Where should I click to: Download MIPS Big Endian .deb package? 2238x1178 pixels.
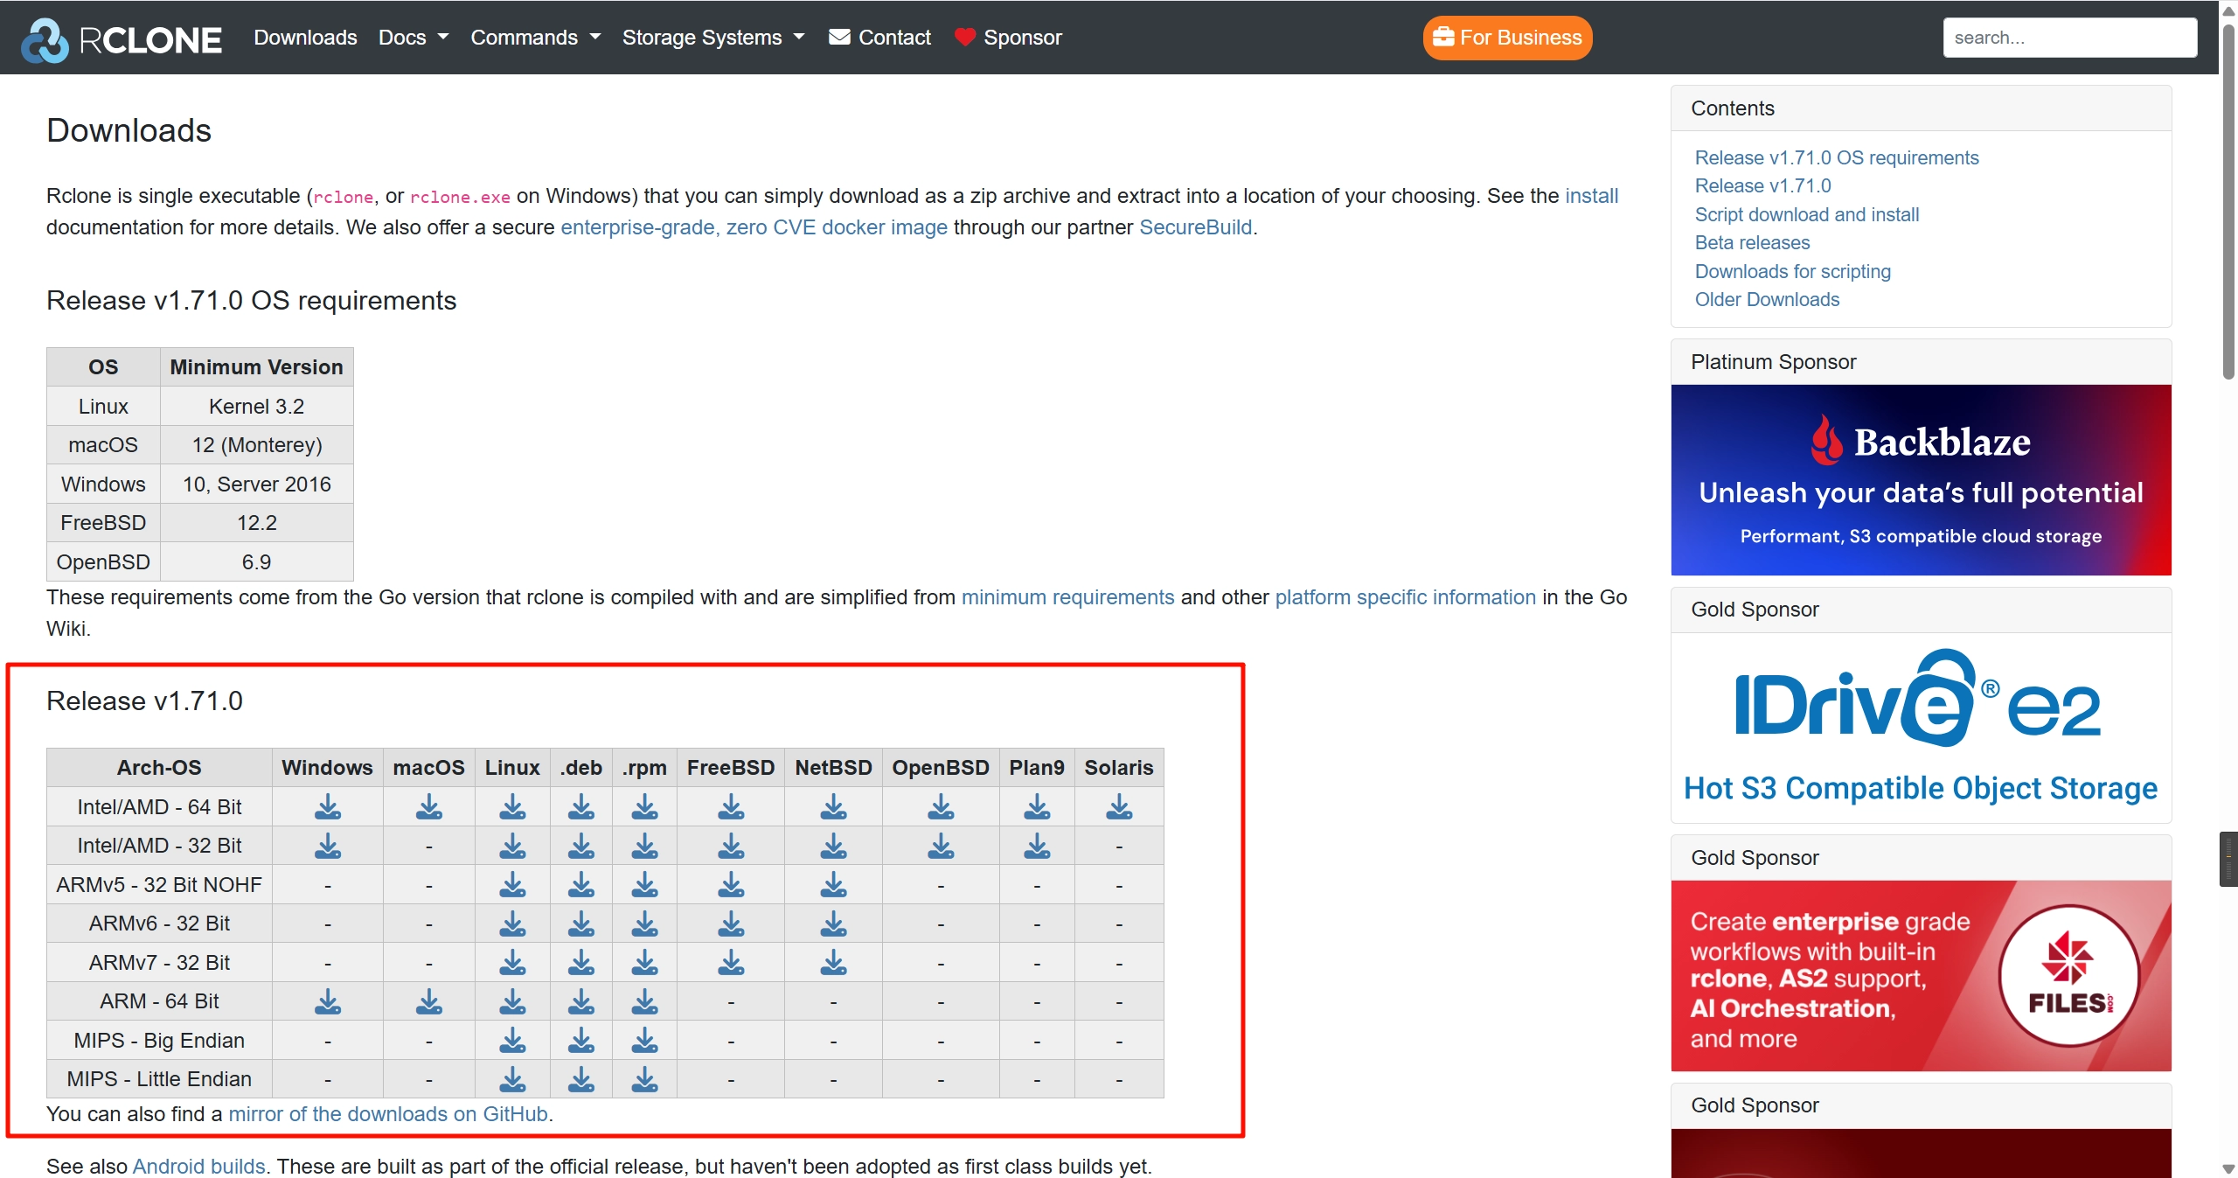coord(581,1040)
